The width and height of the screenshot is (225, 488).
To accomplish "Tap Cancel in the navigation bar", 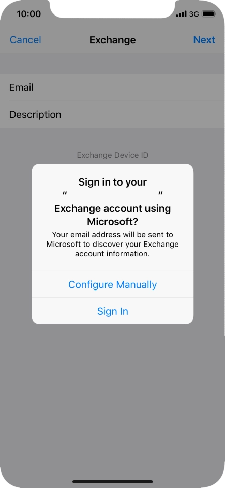I will [x=25, y=40].
